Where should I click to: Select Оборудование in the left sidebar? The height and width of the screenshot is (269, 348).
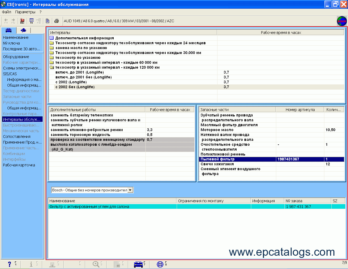[x=16, y=57]
